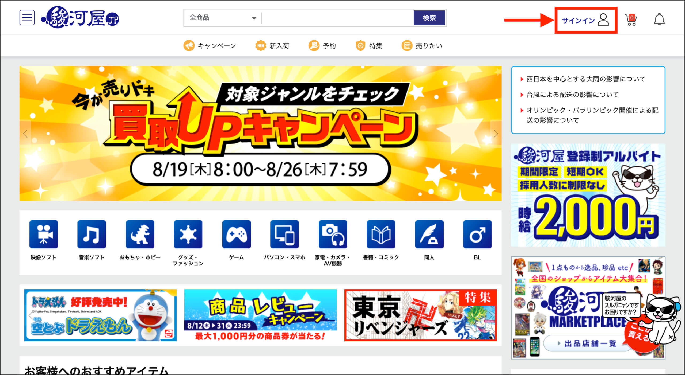Open the 東京リベンジャーズ 特集 banner

[420, 315]
